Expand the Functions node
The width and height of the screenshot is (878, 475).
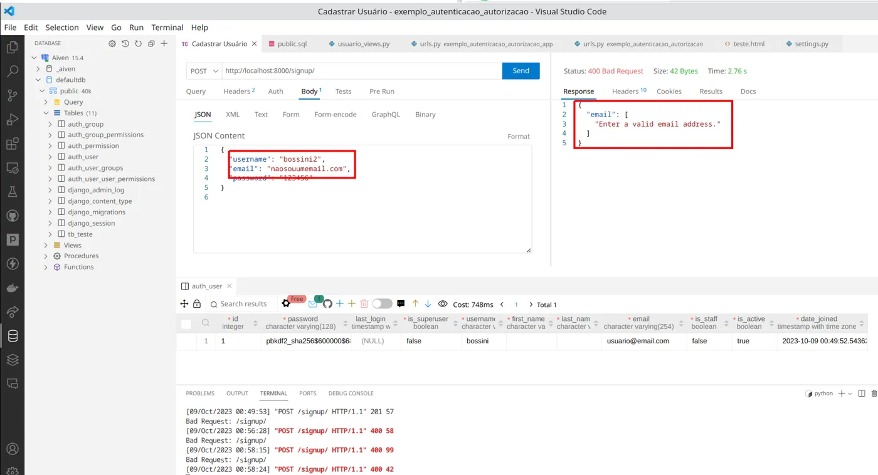click(x=46, y=267)
